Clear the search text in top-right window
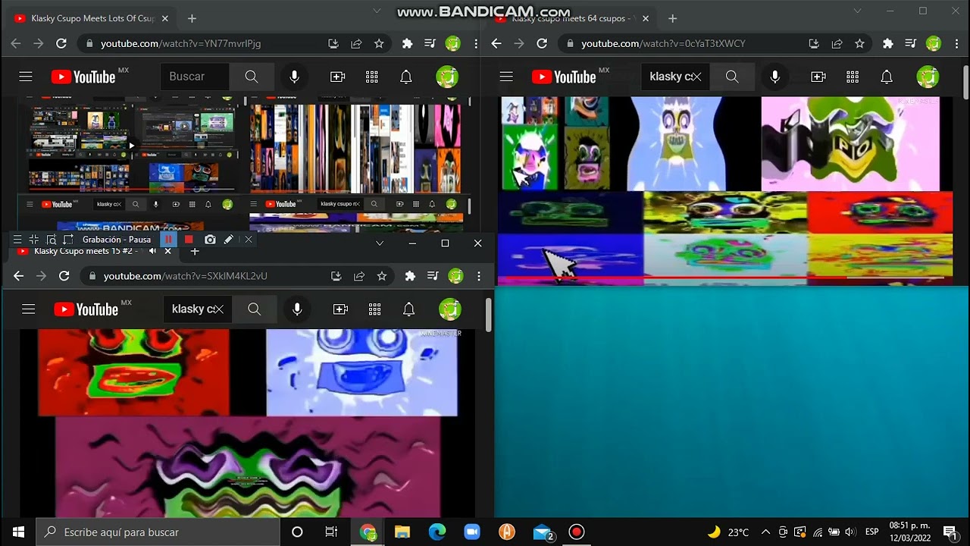 [x=696, y=77]
